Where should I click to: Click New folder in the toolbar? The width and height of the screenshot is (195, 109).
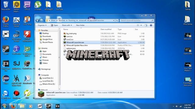tap(80, 25)
